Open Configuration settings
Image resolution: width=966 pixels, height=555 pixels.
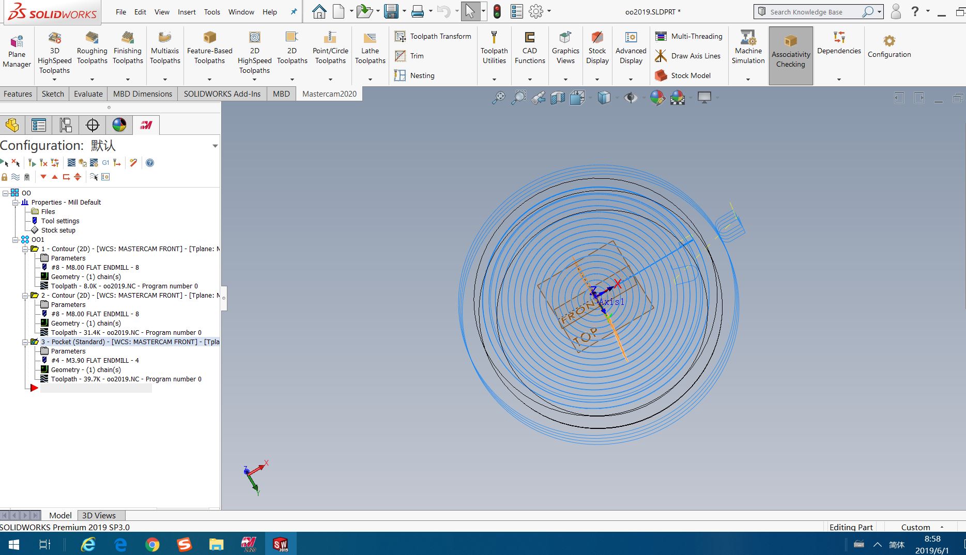[889, 47]
